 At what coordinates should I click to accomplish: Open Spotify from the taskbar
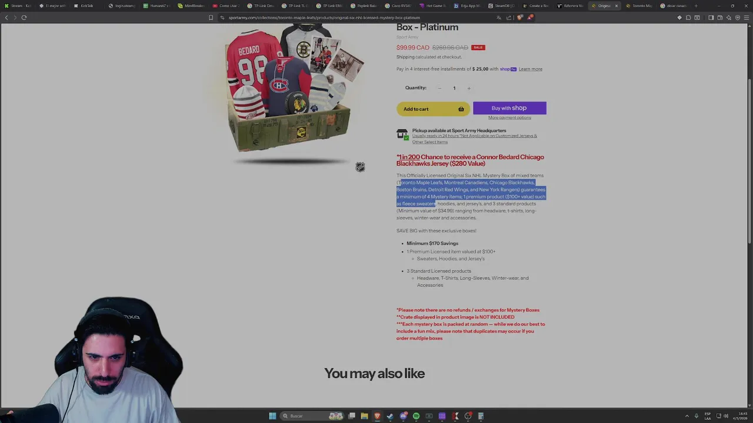pyautogui.click(x=416, y=416)
